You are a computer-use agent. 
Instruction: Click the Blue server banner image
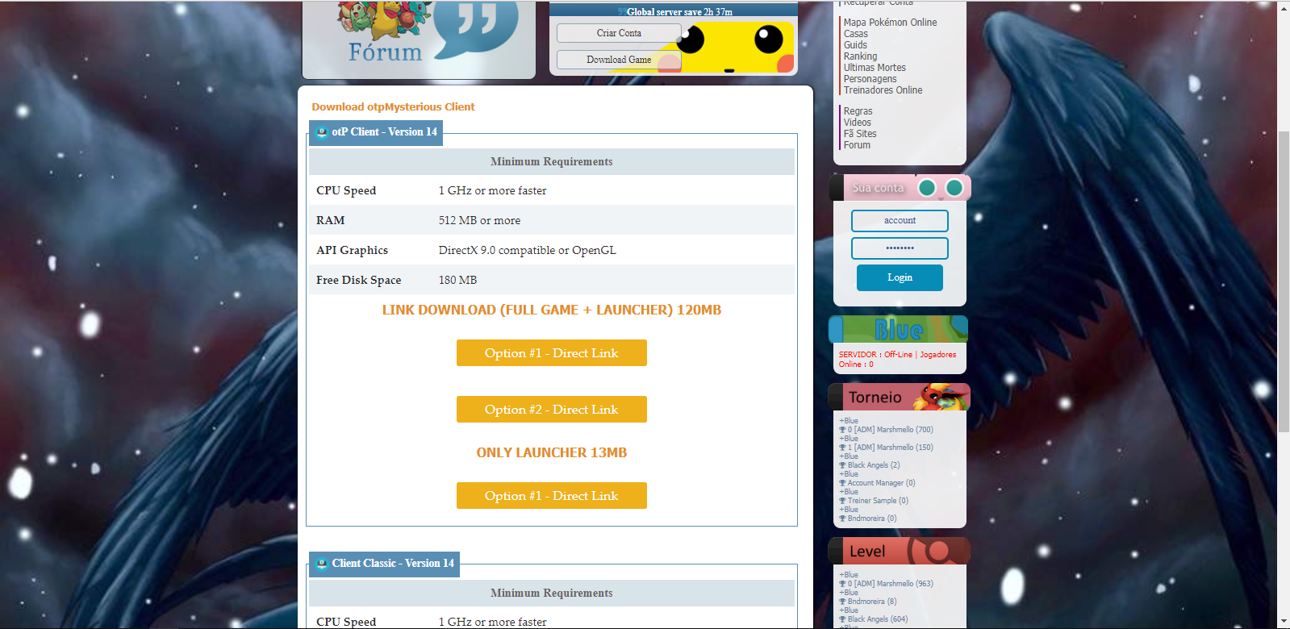coord(898,329)
